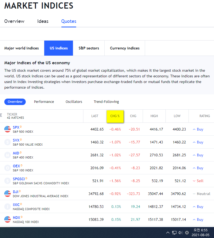Open the OEX ticker link
214x238 pixels.
(16, 166)
